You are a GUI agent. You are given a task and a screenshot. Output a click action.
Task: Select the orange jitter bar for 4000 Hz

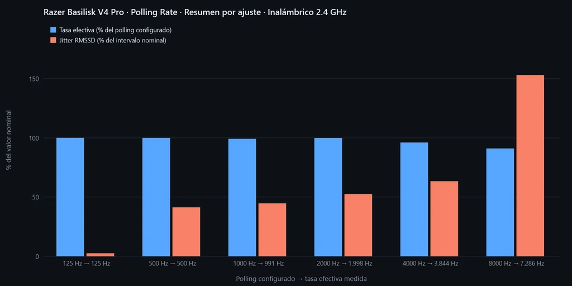[444, 218]
